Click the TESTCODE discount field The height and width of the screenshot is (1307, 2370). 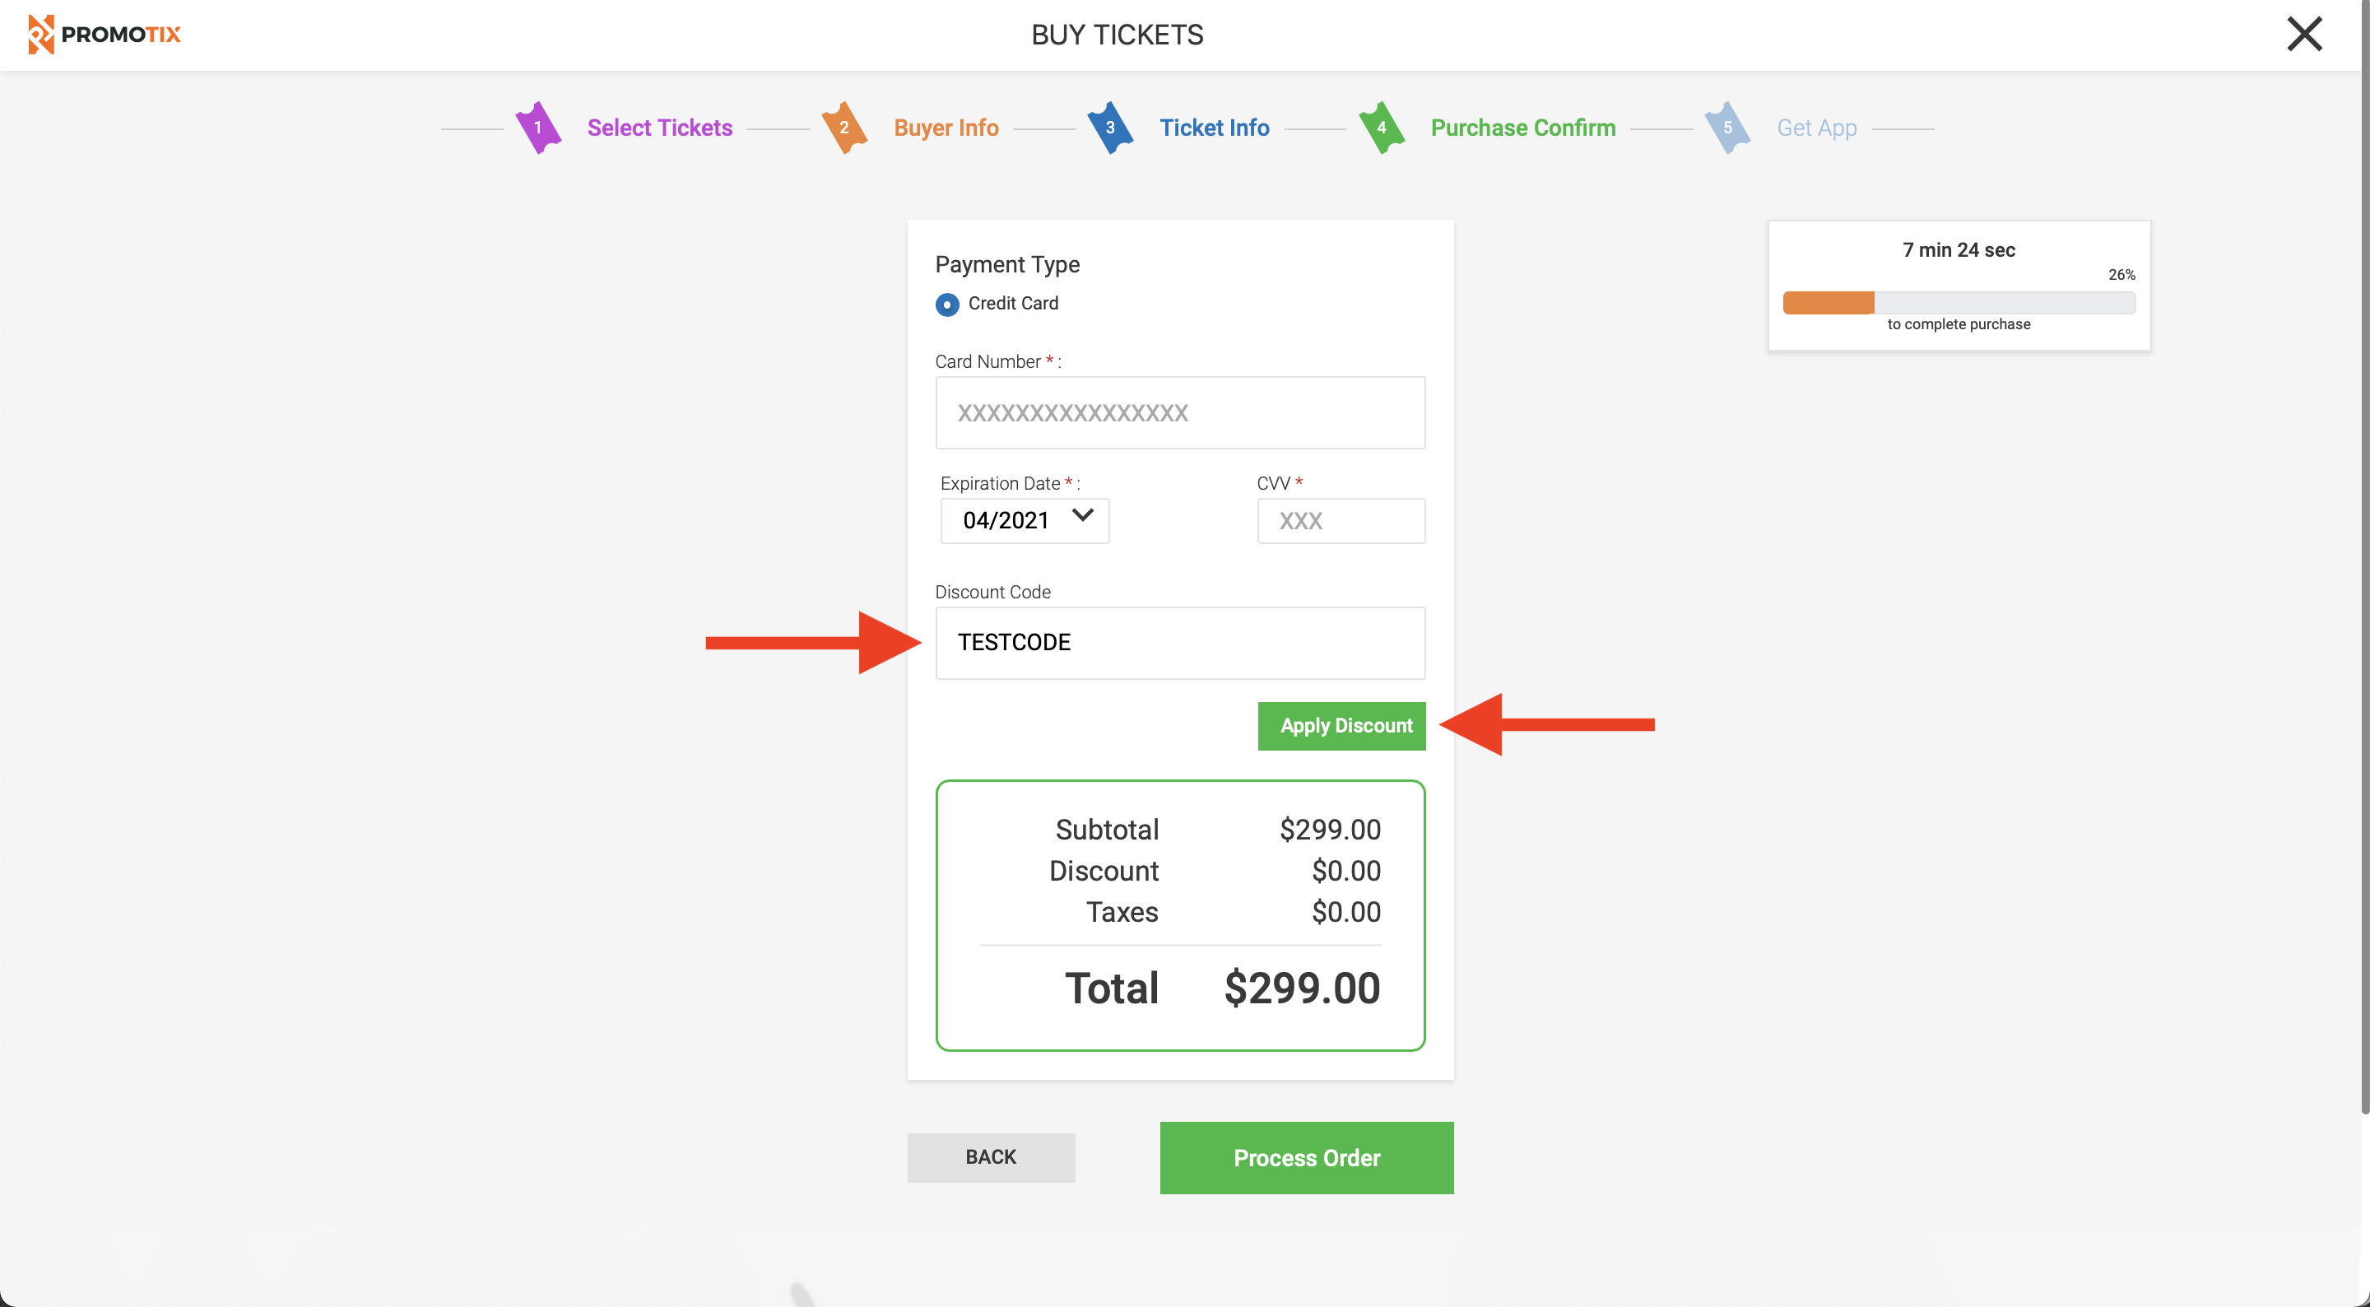[x=1180, y=643]
